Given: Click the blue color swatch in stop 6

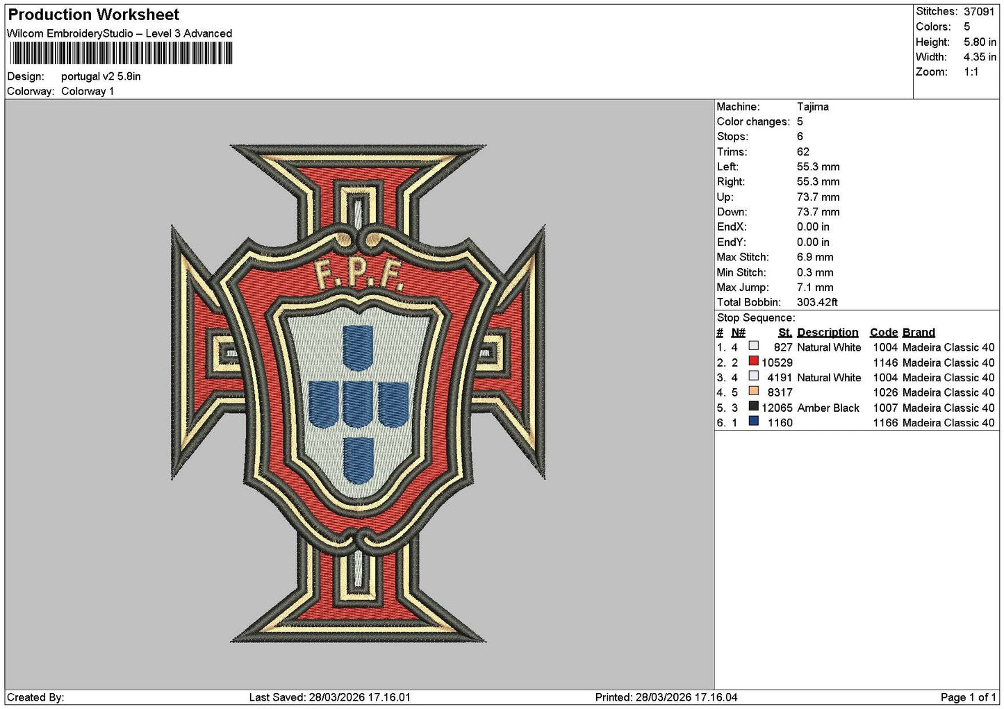Looking at the screenshot, I should (x=754, y=421).
